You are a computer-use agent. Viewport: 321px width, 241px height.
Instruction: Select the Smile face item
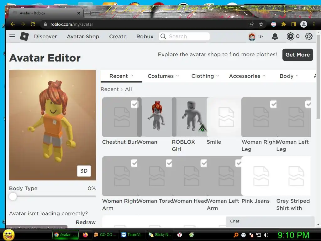(x=224, y=117)
